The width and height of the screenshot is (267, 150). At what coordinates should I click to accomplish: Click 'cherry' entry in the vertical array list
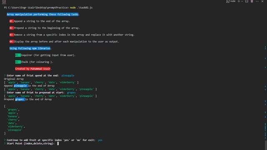[13, 120]
